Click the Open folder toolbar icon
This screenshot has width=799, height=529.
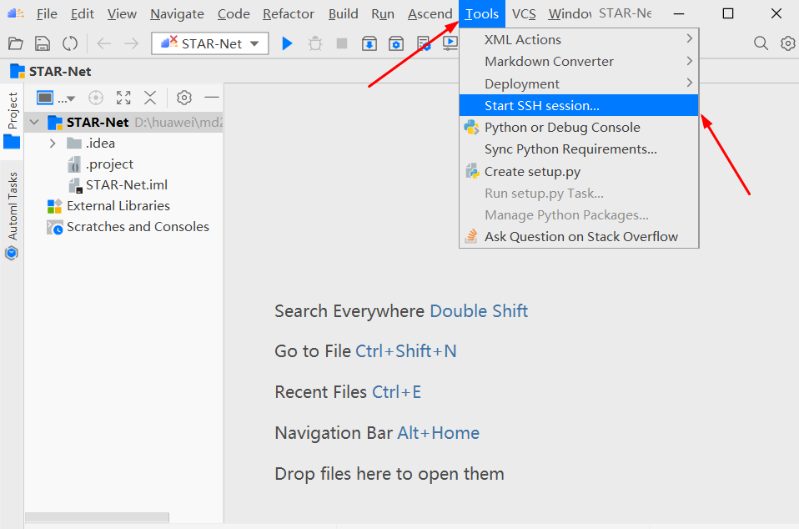(x=16, y=44)
